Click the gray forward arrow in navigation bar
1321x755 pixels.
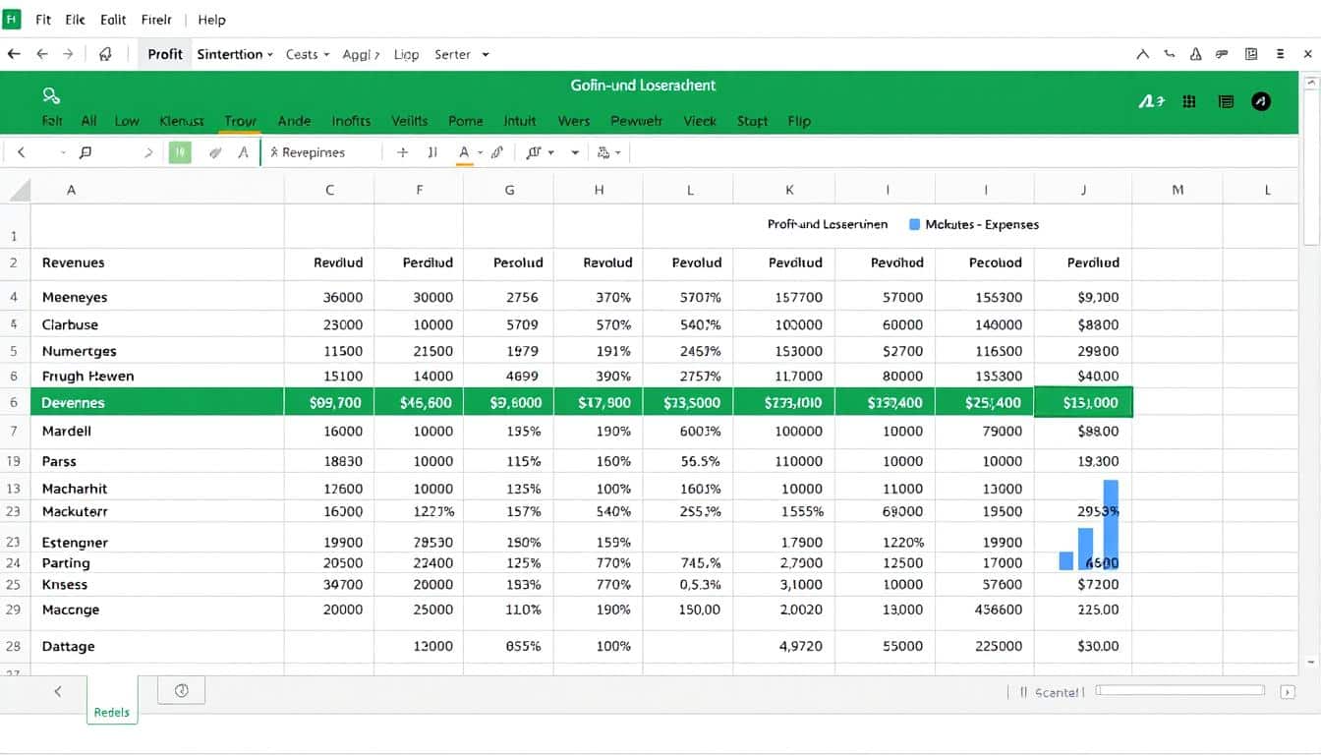click(68, 55)
